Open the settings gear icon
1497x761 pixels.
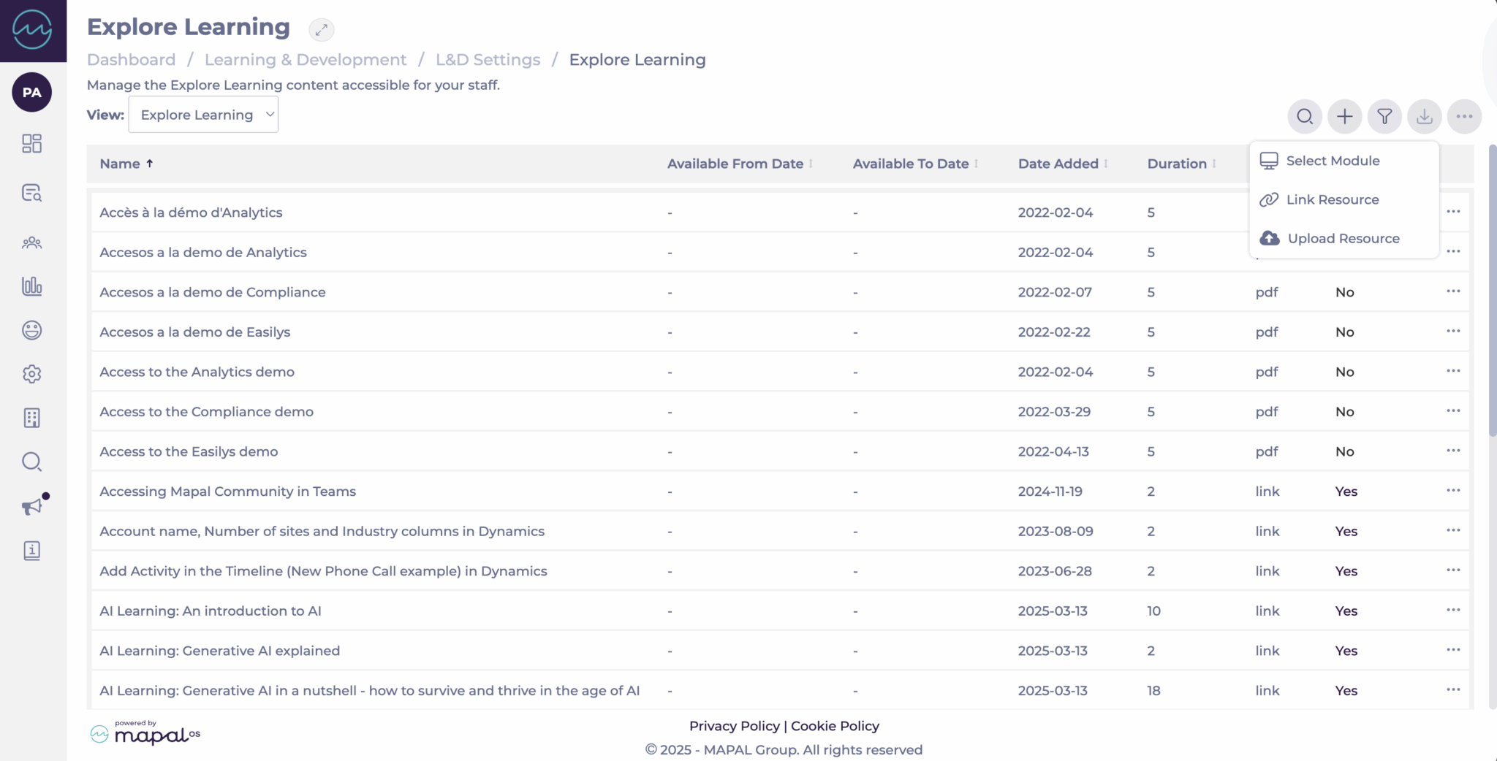(32, 374)
